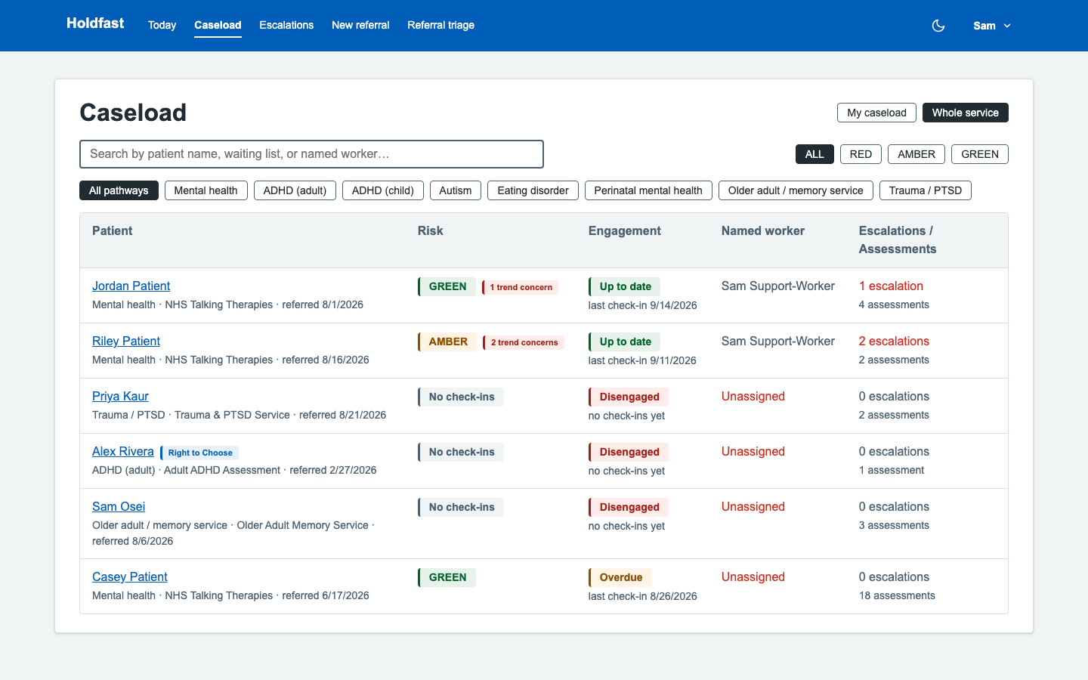Viewport: 1088px width, 680px height.
Task: Click the 2 escalations text
Action: pos(894,341)
